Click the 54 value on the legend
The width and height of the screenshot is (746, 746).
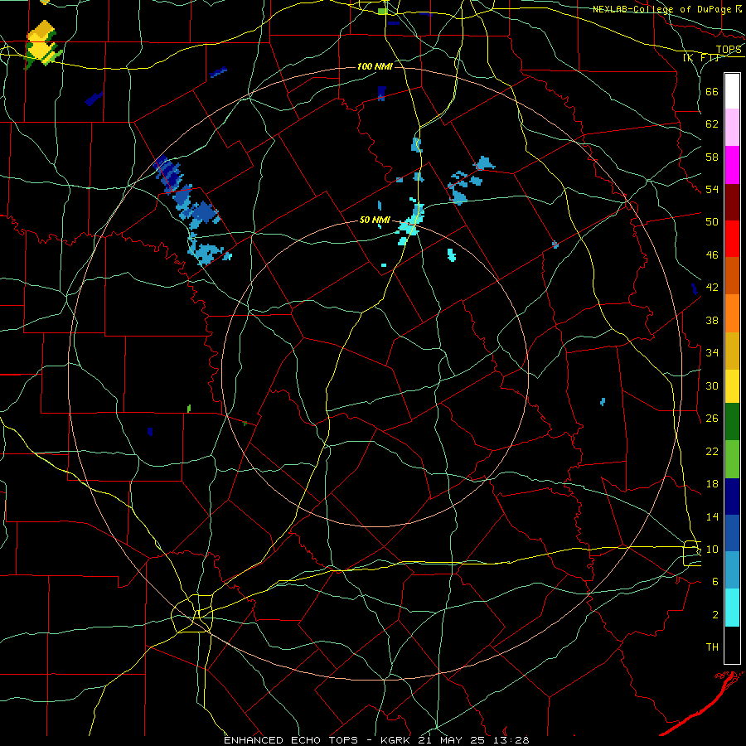712,189
